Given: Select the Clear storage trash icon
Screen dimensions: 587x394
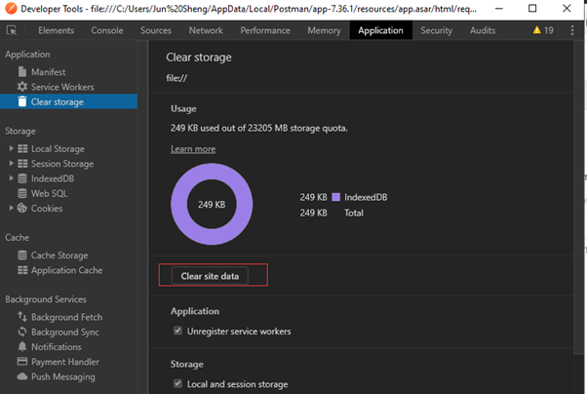Looking at the screenshot, I should pos(22,101).
